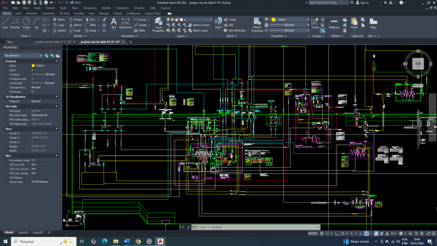Image resolution: width=437 pixels, height=246 pixels.
Task: Collapse the General section in Properties palette
Action: click(x=57, y=61)
